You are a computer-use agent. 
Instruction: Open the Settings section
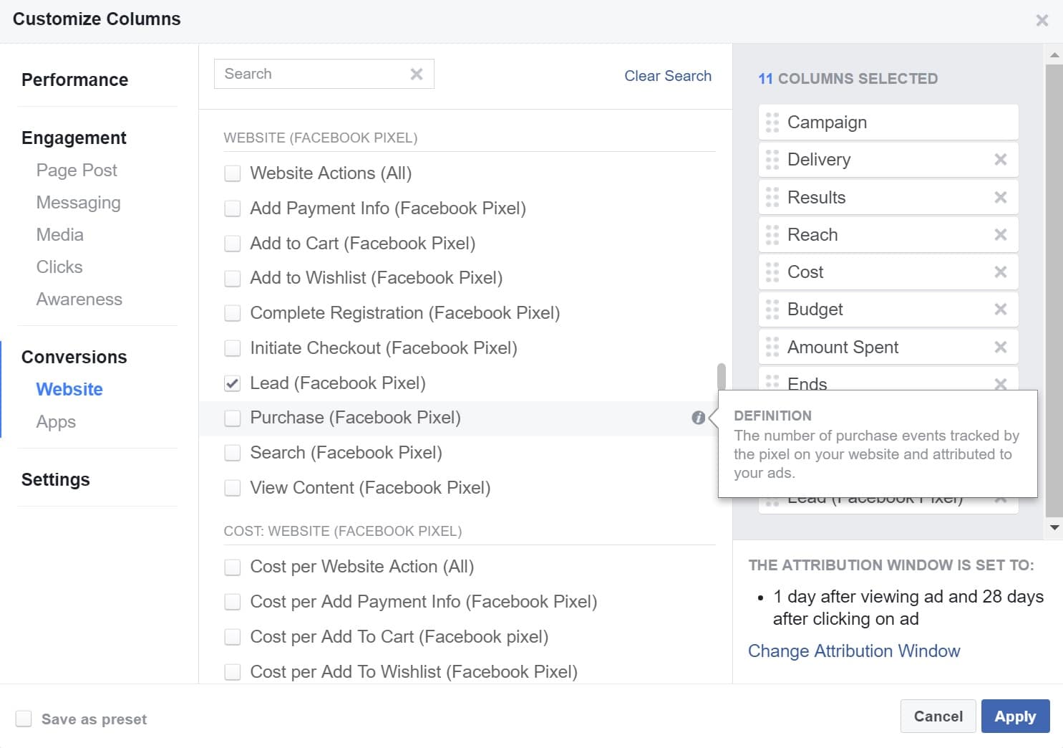coord(55,479)
